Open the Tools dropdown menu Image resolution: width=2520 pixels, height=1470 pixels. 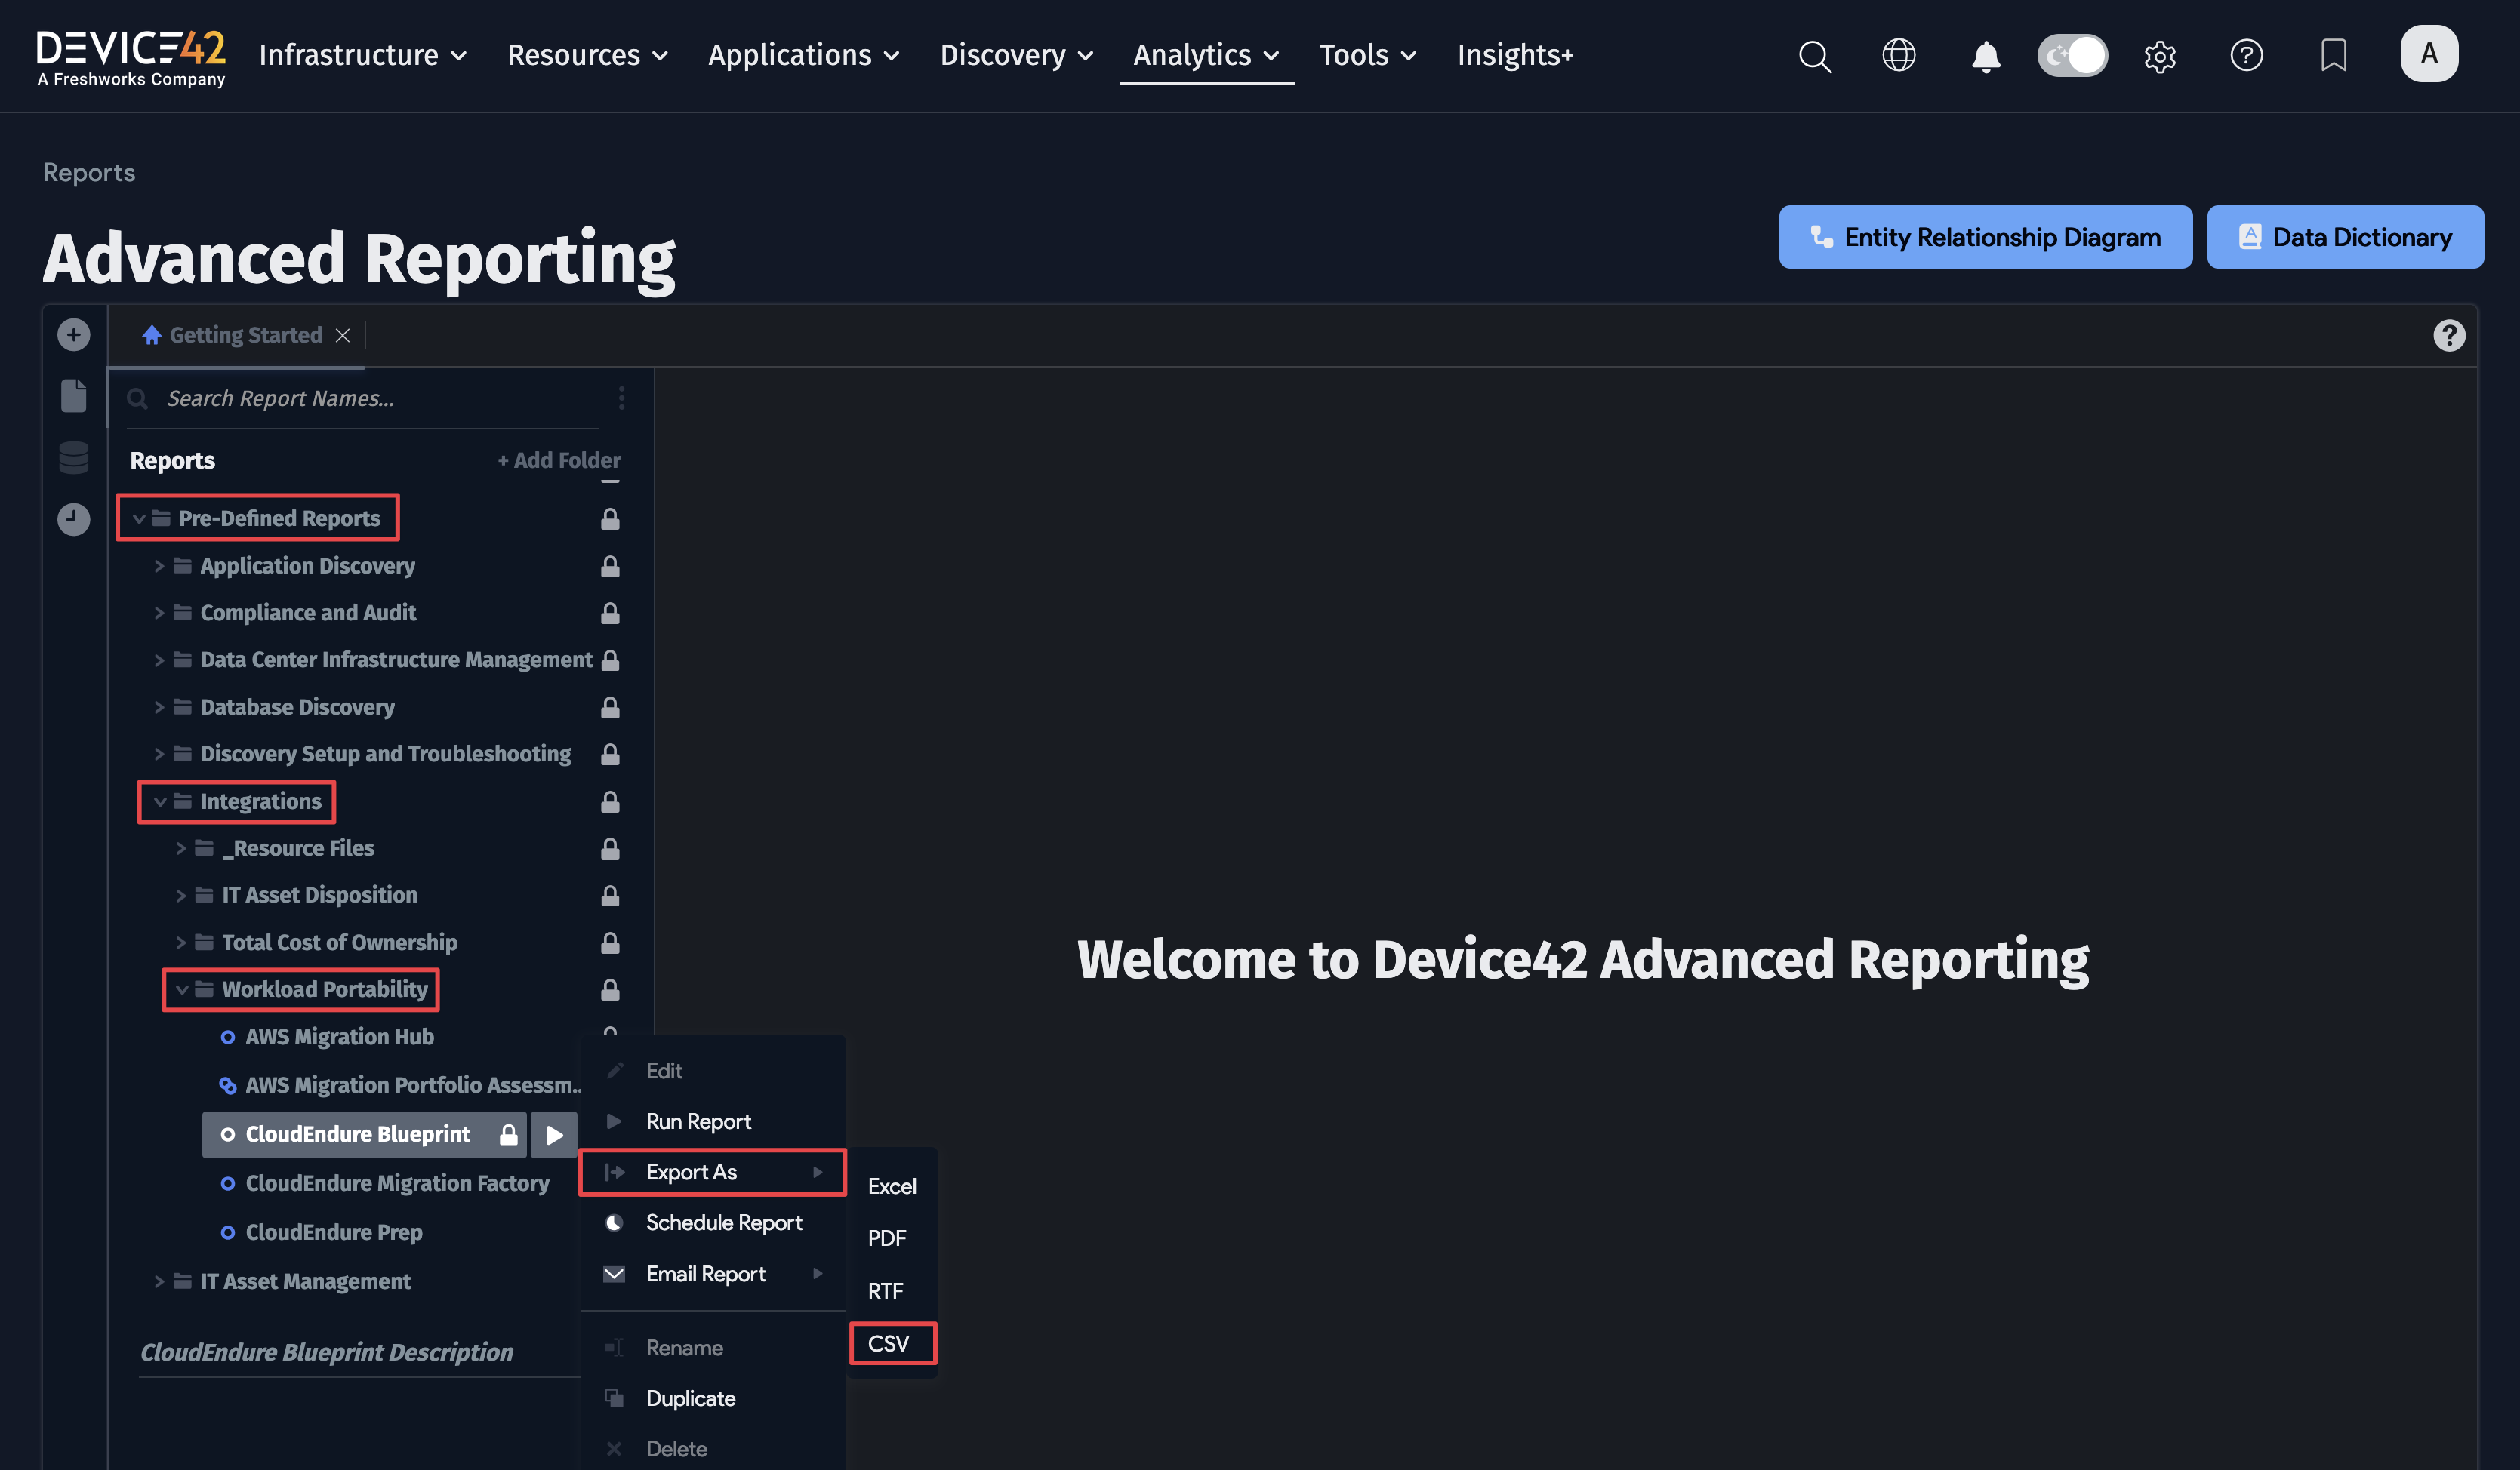[1367, 55]
